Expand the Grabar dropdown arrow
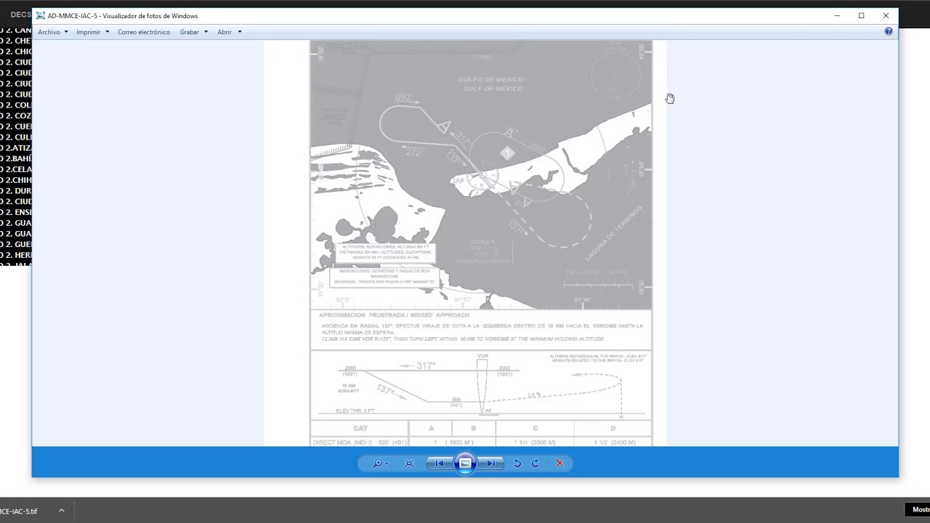 206,32
